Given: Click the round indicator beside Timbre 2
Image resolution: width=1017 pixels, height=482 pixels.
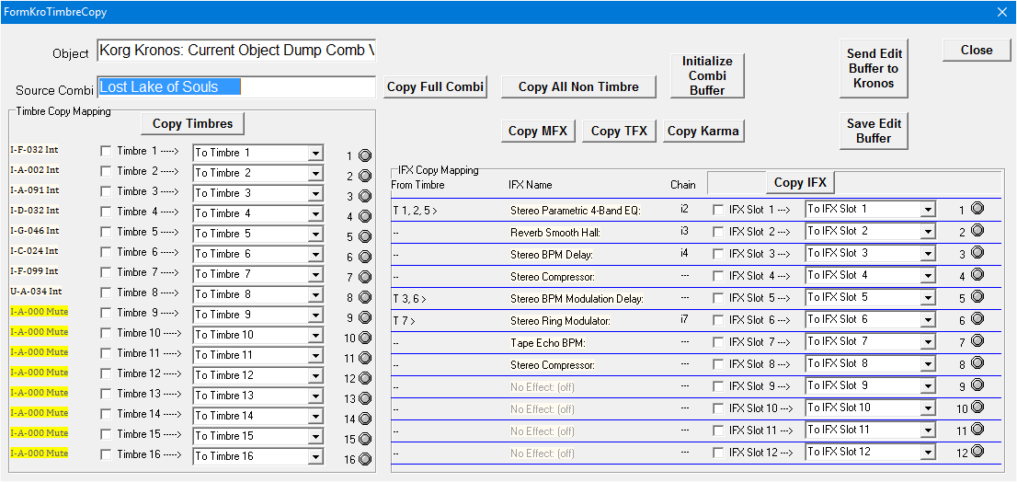Looking at the screenshot, I should click(365, 176).
